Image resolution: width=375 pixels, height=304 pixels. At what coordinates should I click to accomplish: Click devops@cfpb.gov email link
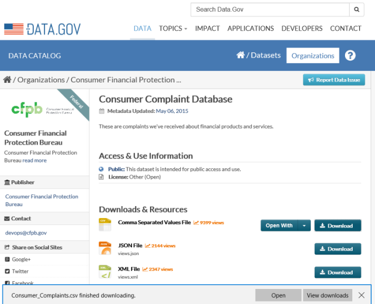point(26,233)
